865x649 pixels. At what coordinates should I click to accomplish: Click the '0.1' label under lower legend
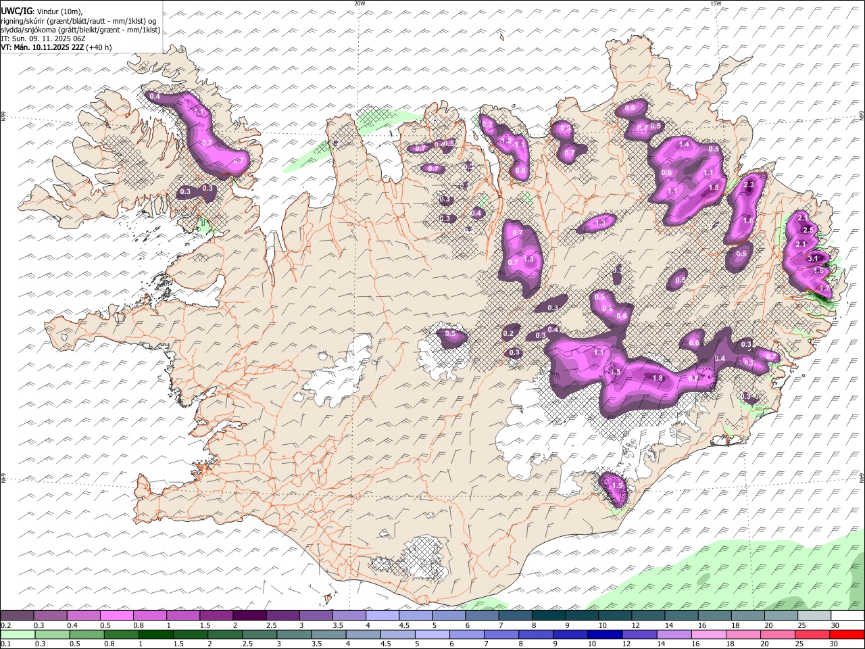[x=6, y=644]
